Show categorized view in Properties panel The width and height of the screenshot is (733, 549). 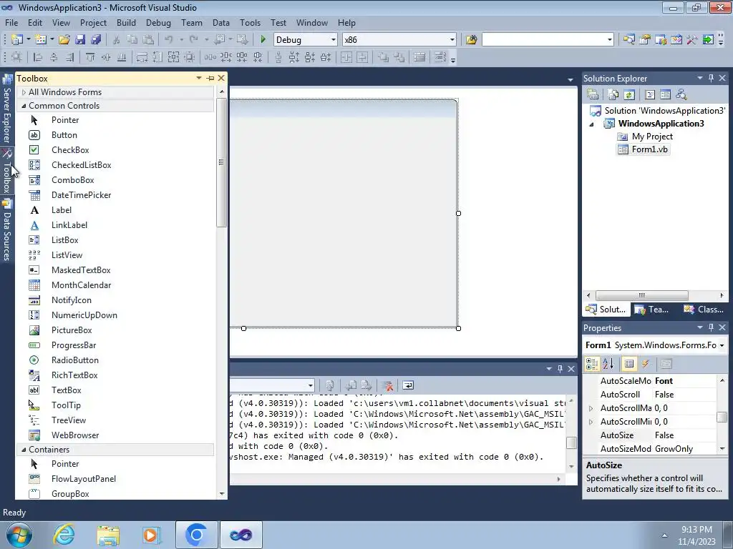tap(592, 364)
